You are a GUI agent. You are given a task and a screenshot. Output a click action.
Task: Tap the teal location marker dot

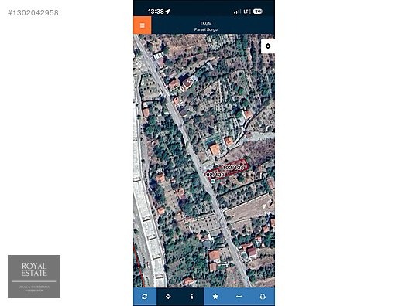click(213, 181)
